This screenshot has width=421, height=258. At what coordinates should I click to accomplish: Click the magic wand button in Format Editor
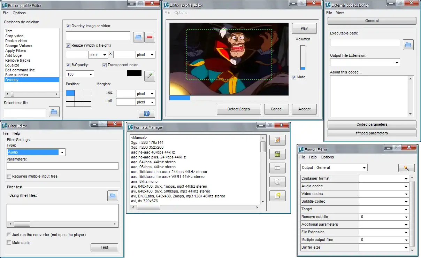click(x=406, y=168)
